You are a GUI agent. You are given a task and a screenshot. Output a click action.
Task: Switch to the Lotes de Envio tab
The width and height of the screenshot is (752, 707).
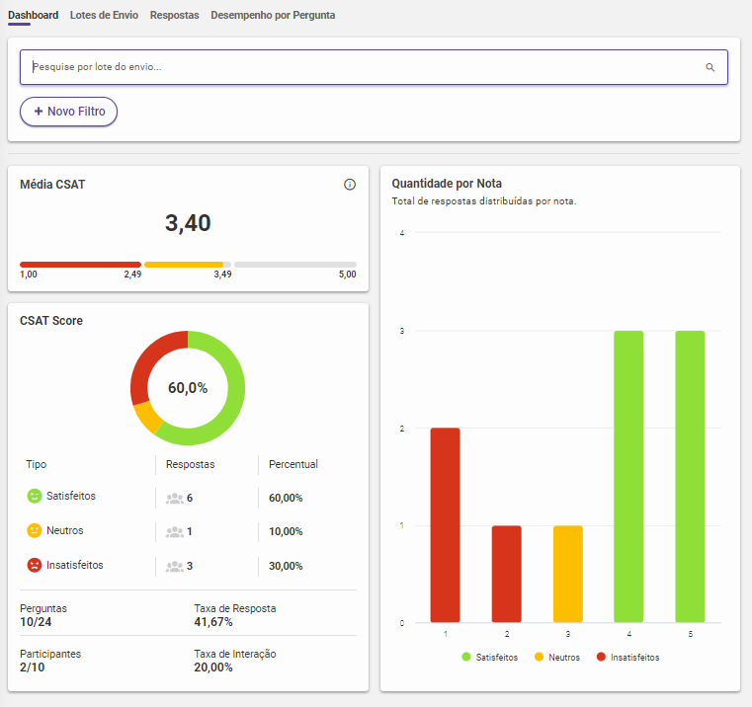tap(104, 16)
